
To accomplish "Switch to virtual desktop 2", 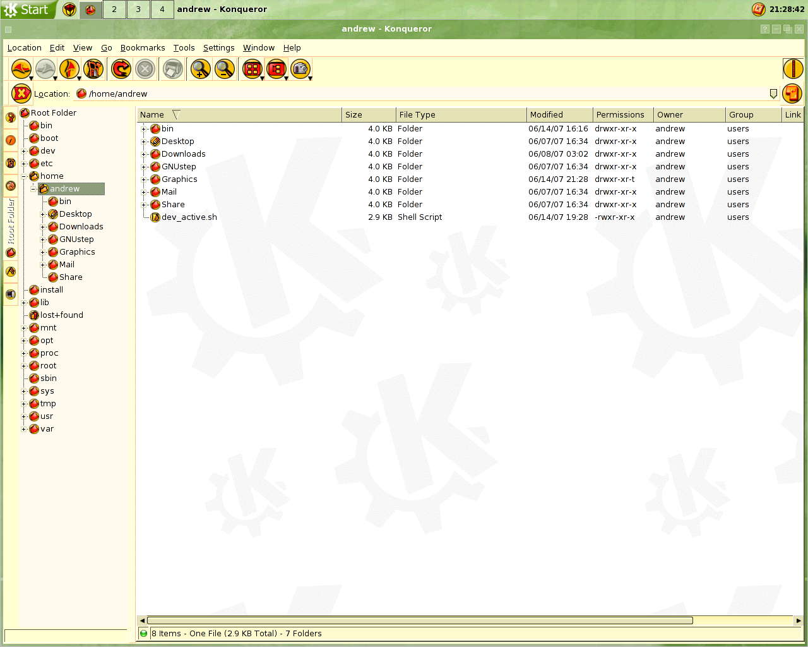I will click(114, 9).
